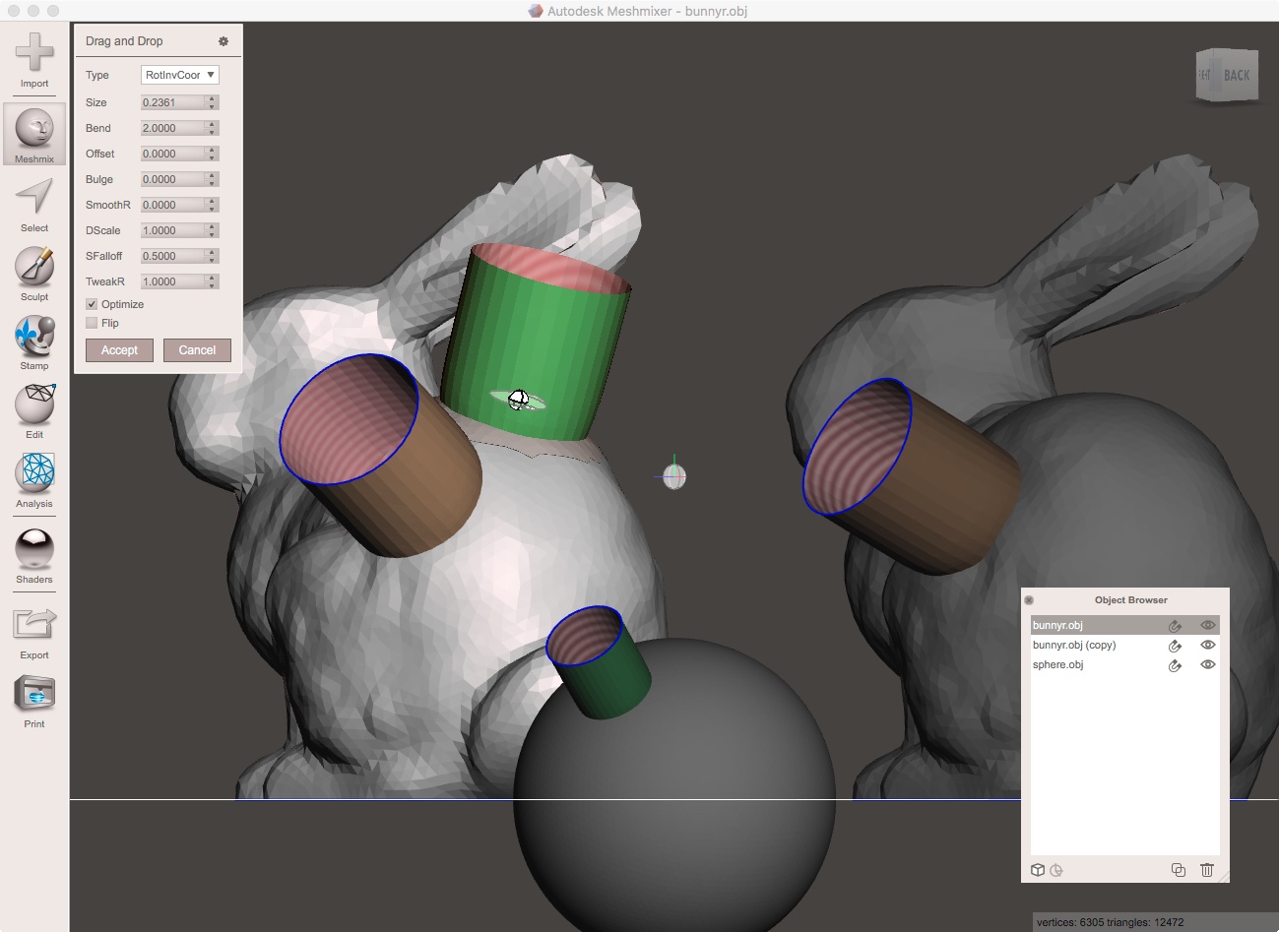Screen dimensions: 1279x932
Task: Select the Meshmix tool in the sidebar
Action: coord(33,134)
